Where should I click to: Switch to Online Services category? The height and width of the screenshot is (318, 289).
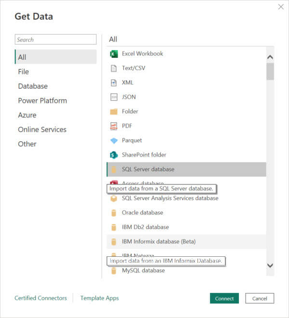coord(42,130)
